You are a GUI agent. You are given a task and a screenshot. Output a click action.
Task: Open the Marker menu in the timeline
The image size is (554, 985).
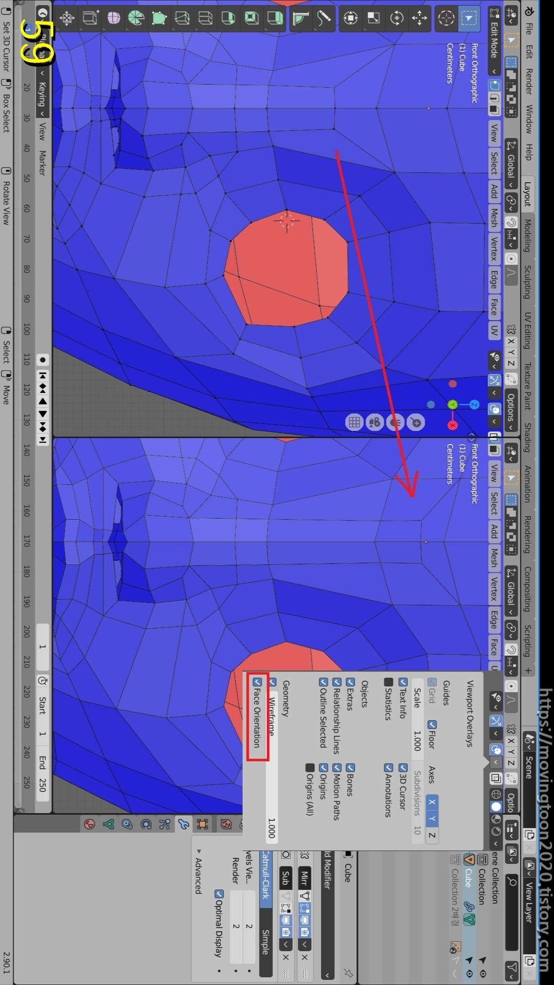click(42, 163)
